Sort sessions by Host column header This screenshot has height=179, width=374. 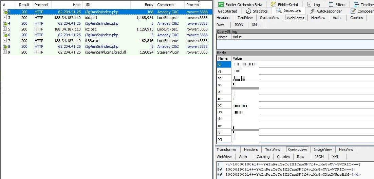pos(67,5)
